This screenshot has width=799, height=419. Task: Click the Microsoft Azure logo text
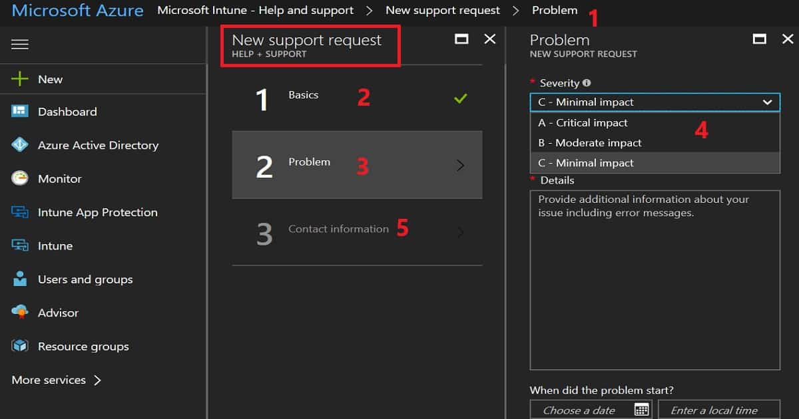pos(78,11)
